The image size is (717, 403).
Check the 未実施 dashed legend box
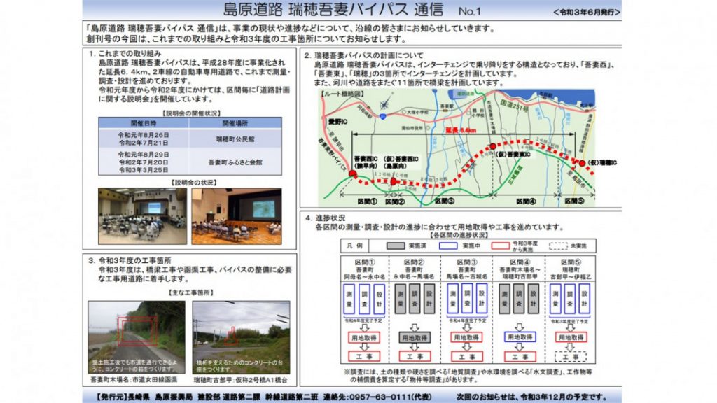click(x=558, y=246)
